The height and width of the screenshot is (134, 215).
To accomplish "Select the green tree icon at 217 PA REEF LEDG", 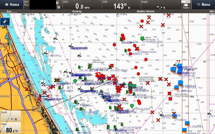I will [x=142, y=38].
